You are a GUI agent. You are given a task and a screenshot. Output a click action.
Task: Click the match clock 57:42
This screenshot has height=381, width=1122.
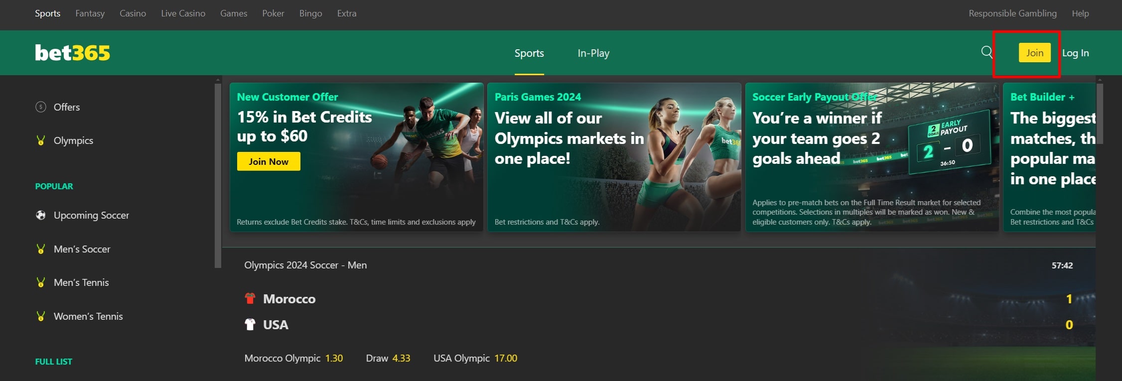click(1062, 265)
